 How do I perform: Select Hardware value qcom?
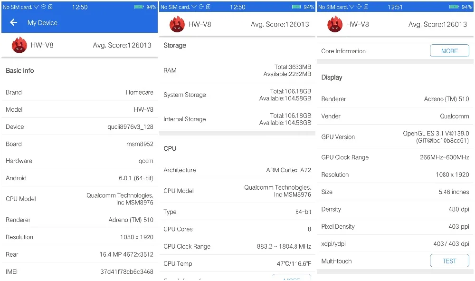tap(146, 161)
